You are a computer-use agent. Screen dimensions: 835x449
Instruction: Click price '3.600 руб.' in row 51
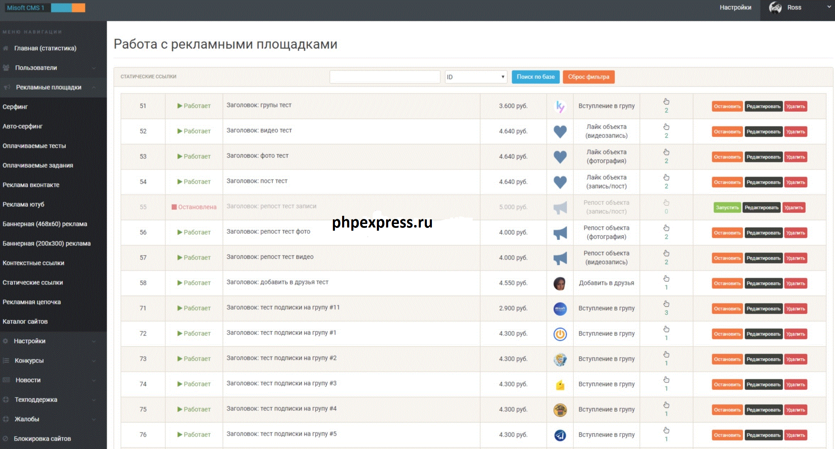[513, 106]
